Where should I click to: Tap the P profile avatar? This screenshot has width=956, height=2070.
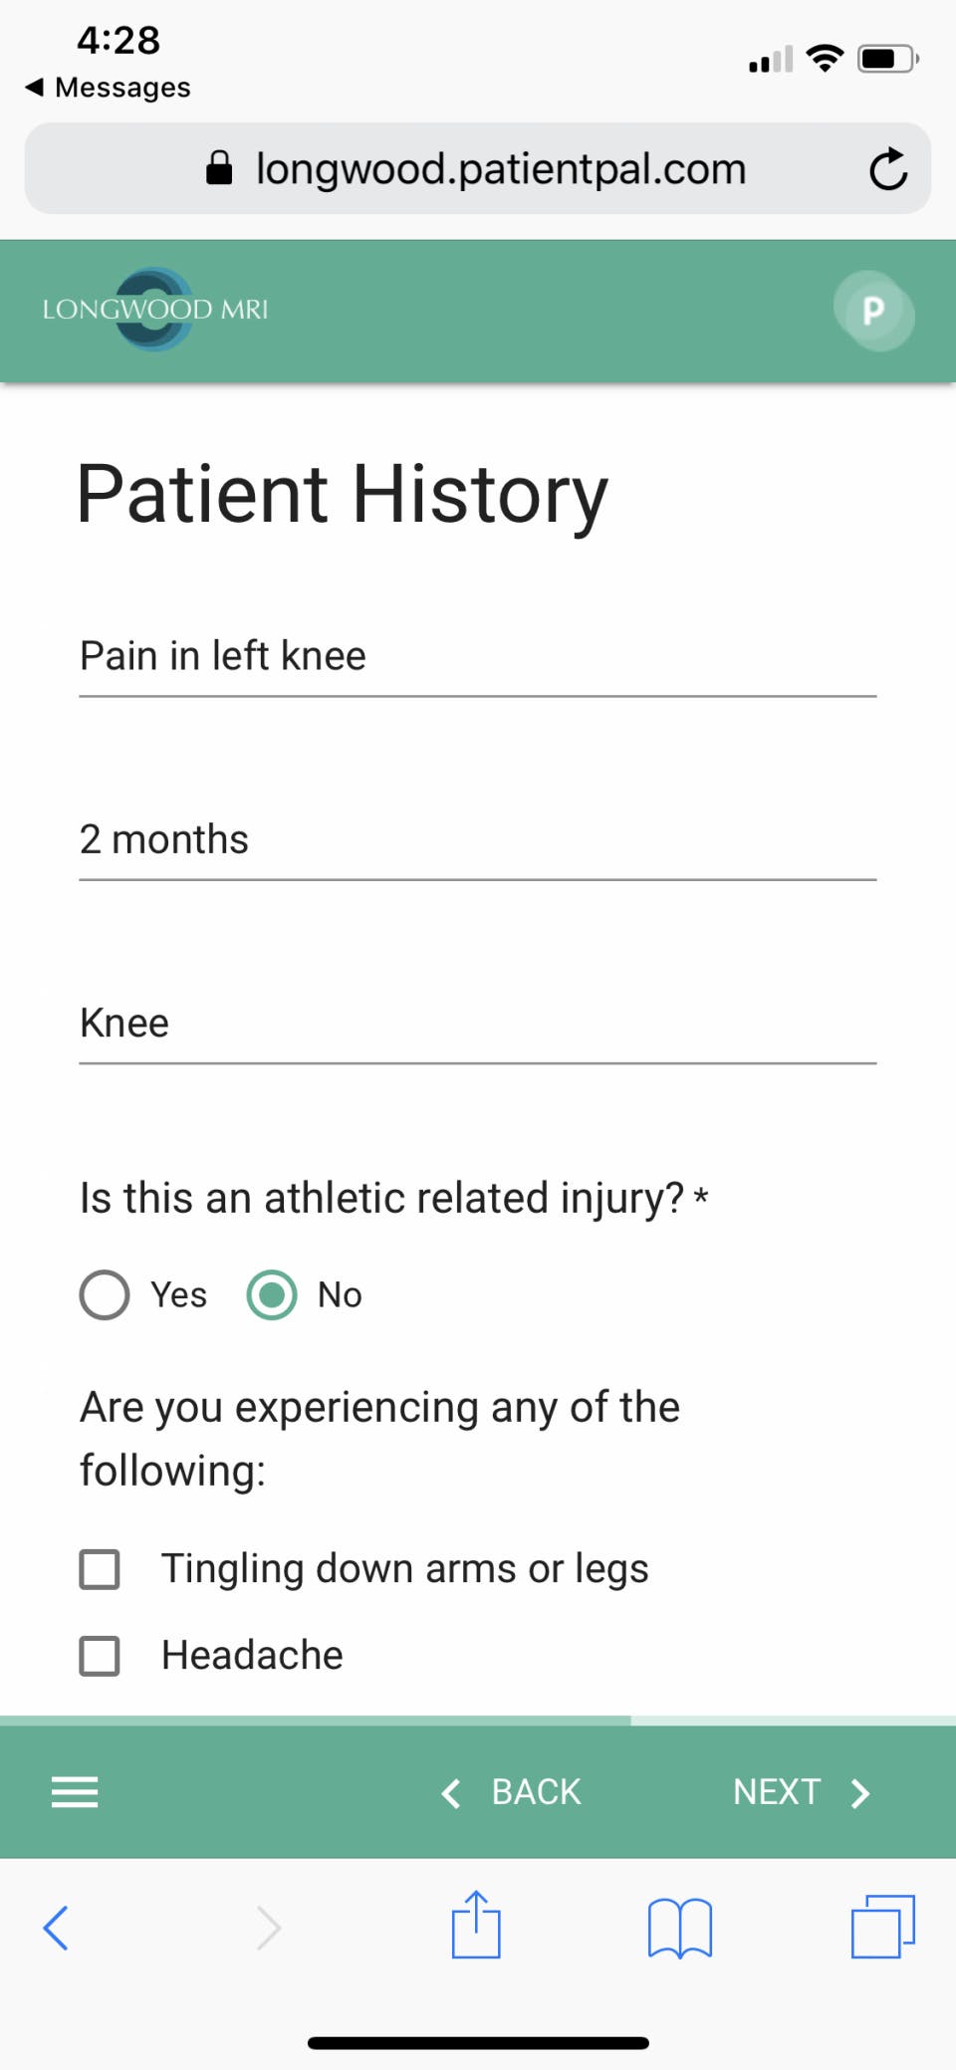coord(873,311)
